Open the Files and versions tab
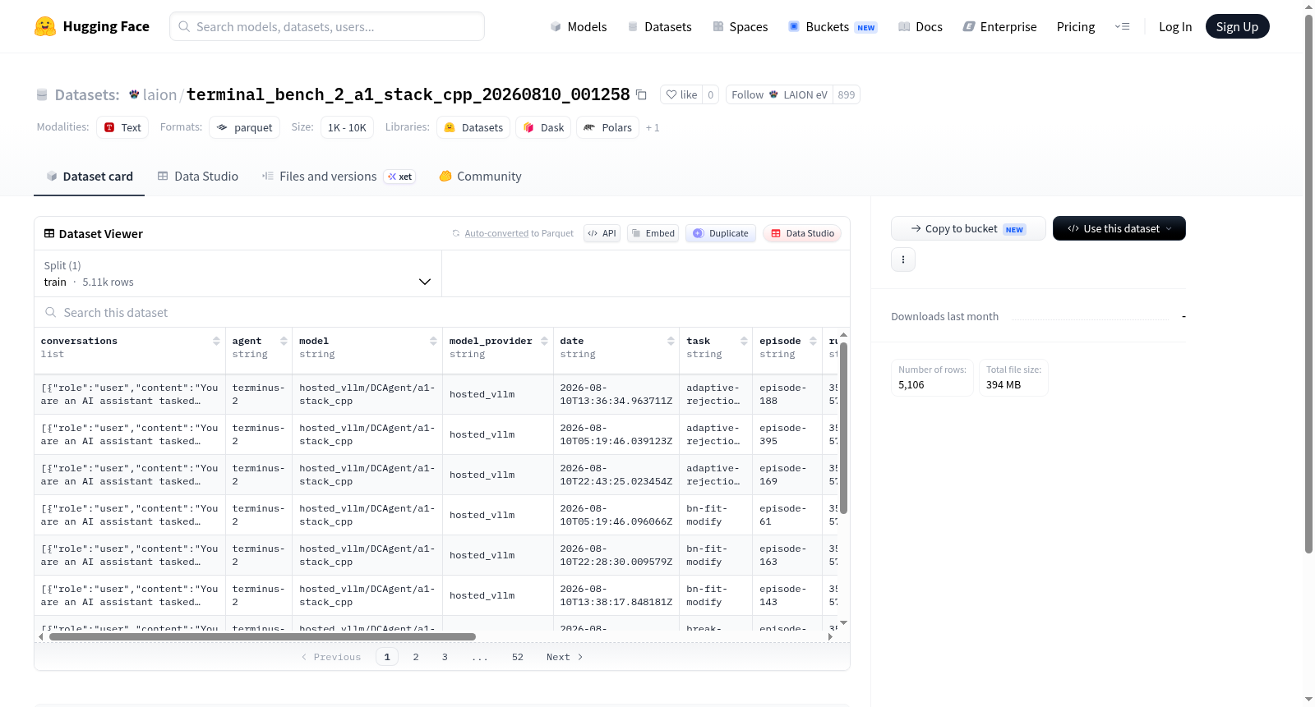 pos(339,176)
